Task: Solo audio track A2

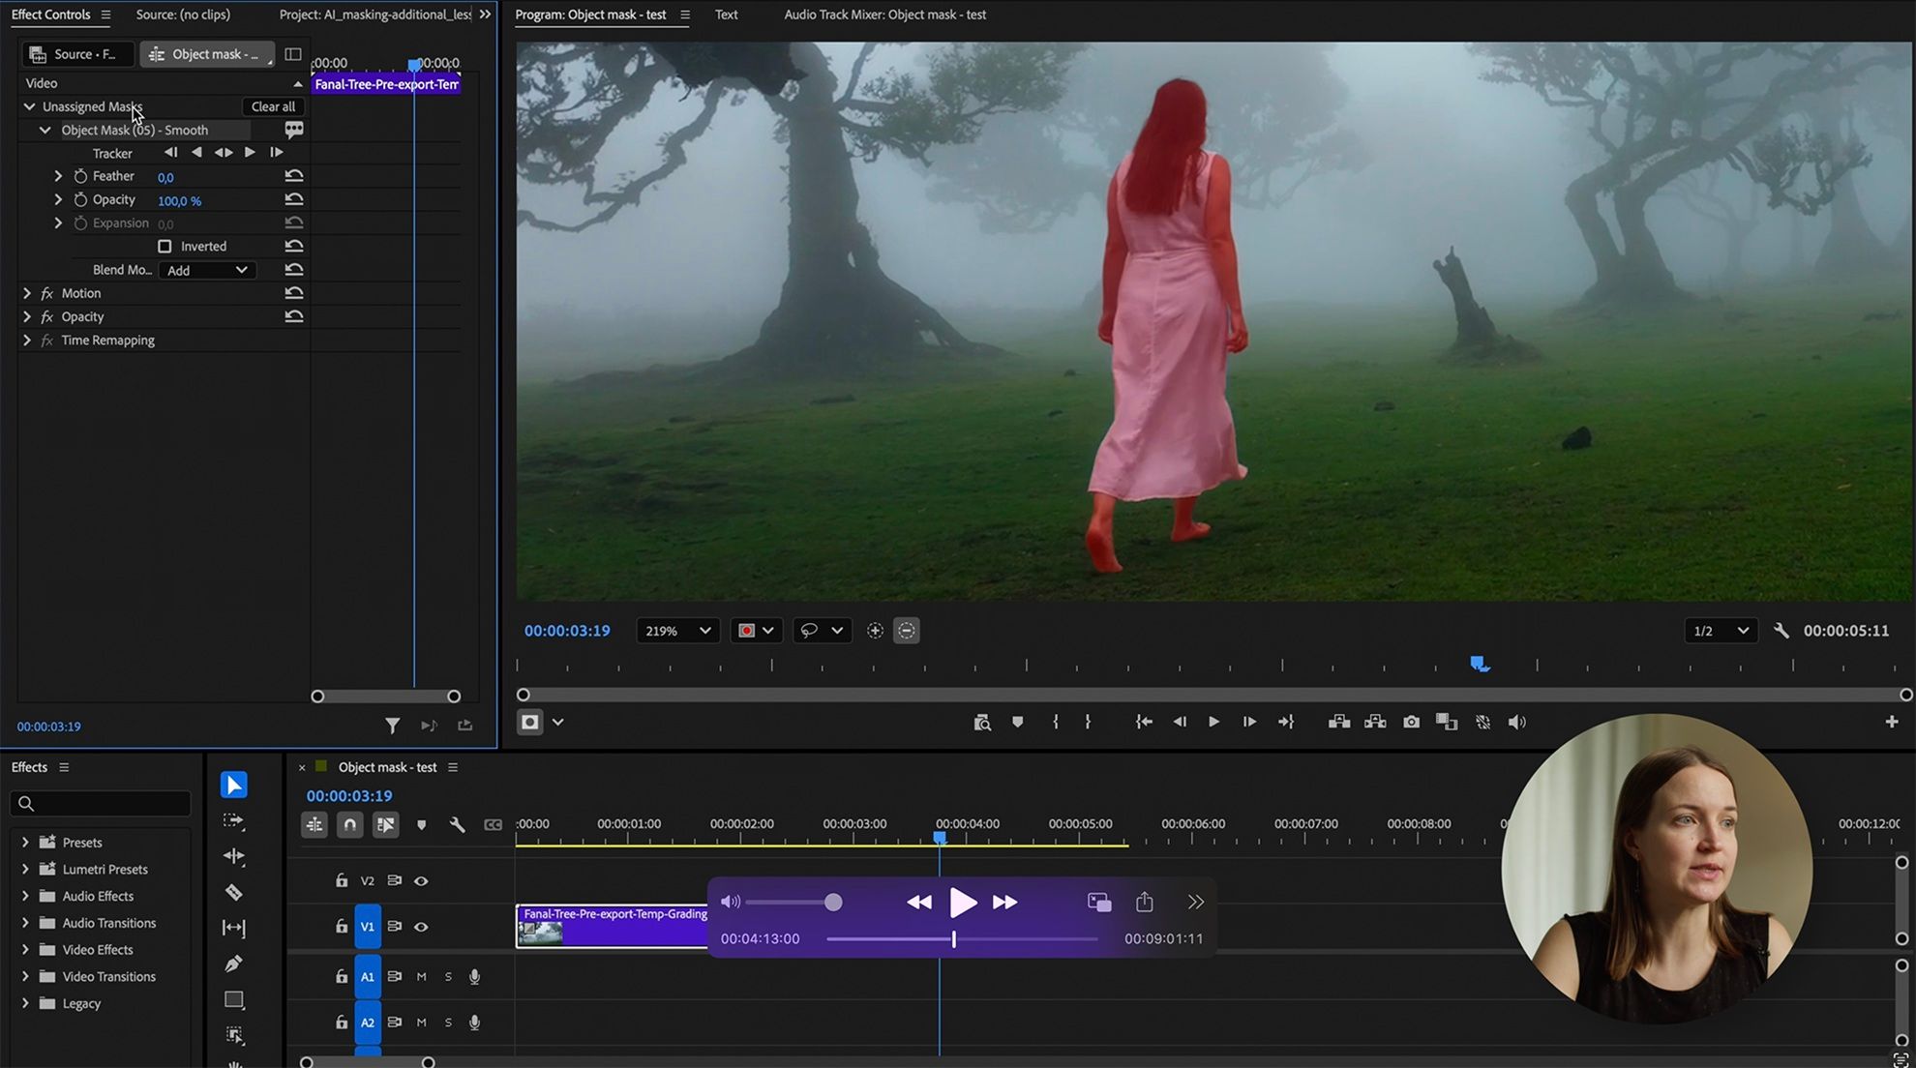Action: [448, 1023]
